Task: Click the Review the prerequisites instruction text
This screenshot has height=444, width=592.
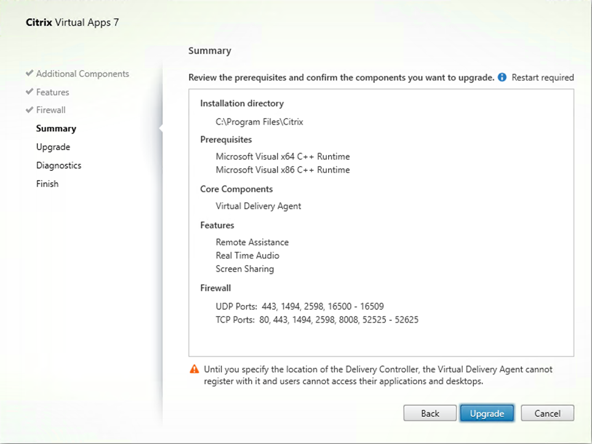Action: tap(342, 77)
